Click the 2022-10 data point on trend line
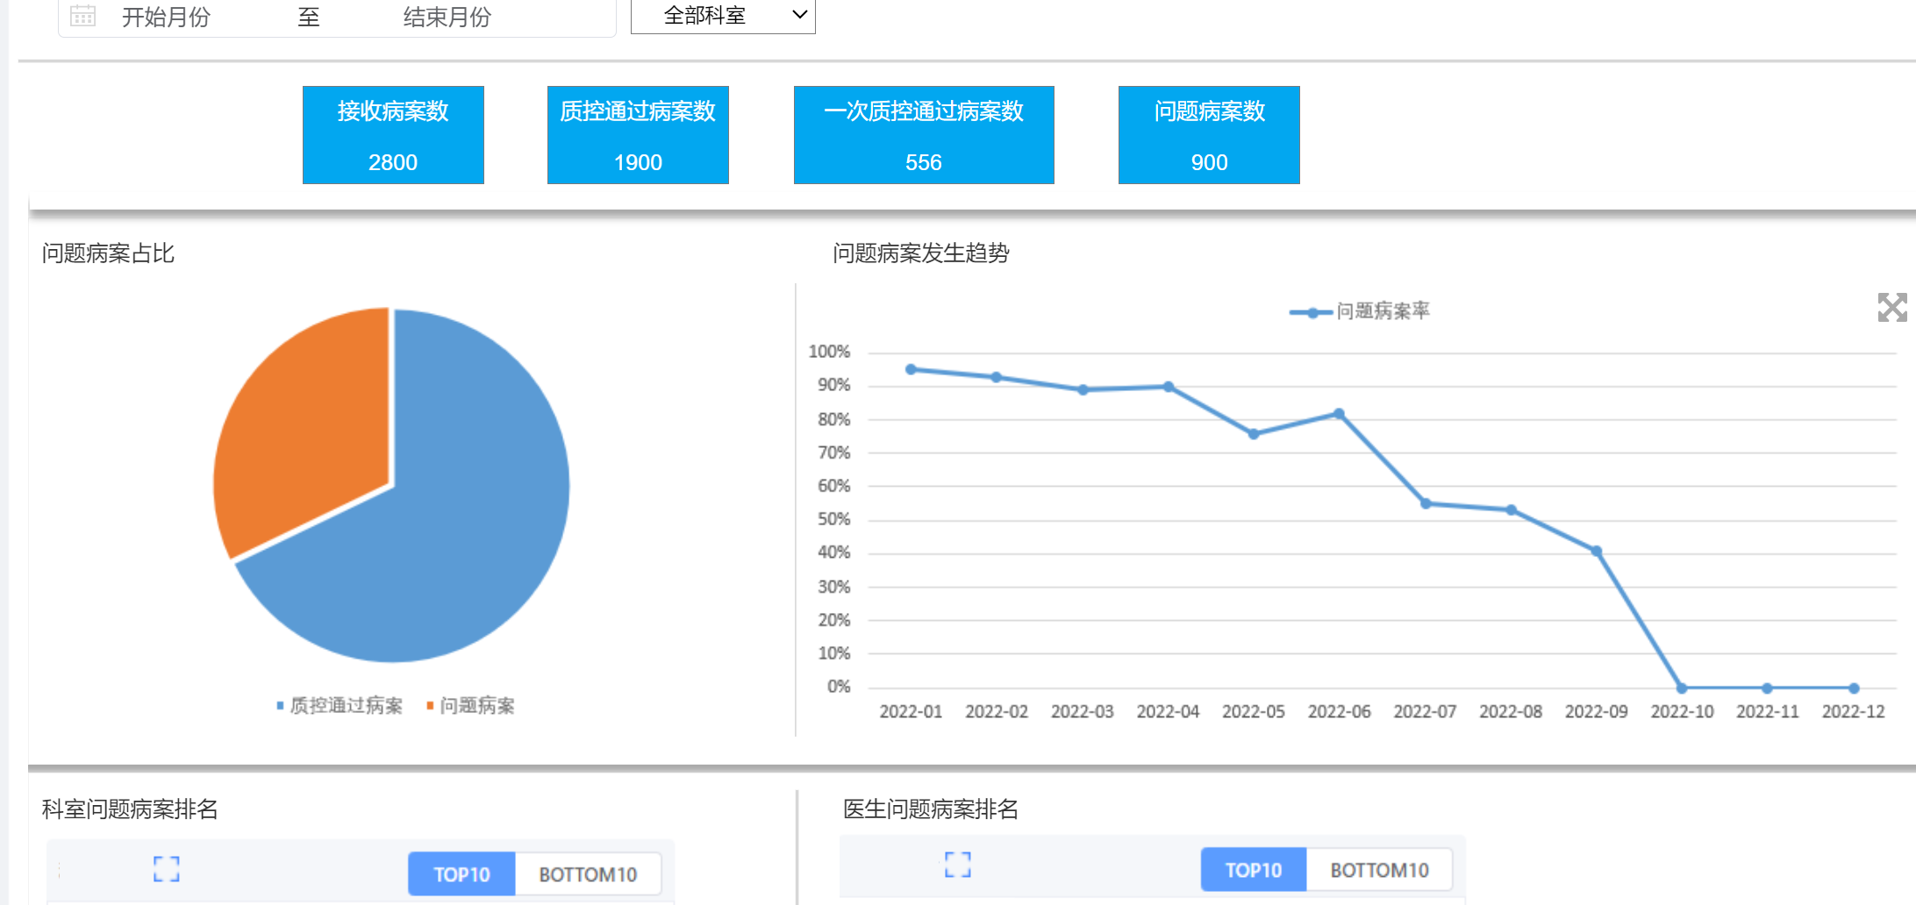The height and width of the screenshot is (905, 1916). pos(1682,688)
